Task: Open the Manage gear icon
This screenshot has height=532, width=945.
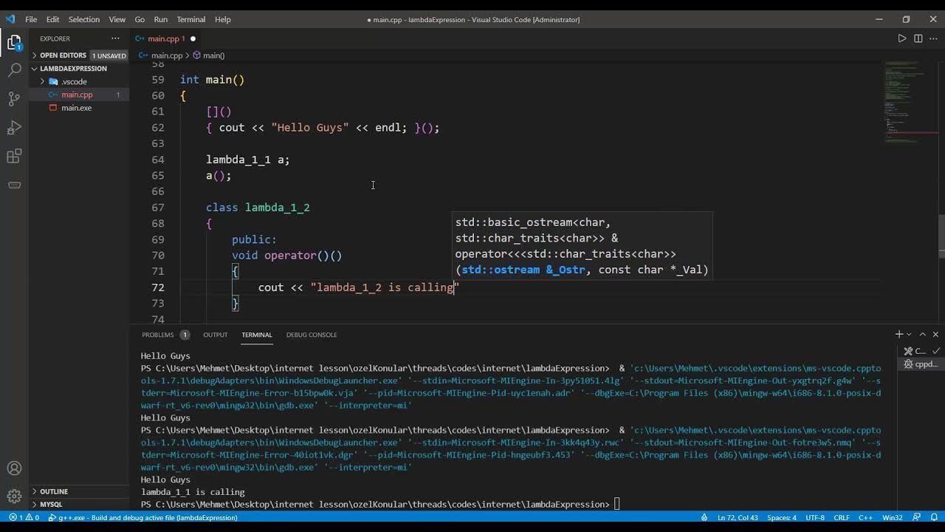Action: tap(14, 497)
